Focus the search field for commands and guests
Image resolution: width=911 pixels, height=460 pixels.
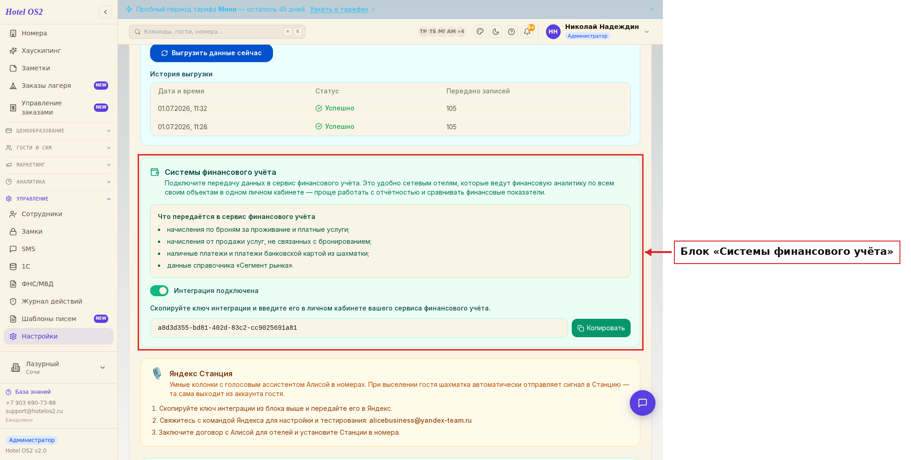[x=217, y=32]
